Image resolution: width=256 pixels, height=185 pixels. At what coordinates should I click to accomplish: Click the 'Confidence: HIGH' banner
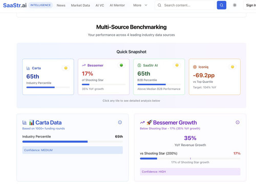click(190, 172)
